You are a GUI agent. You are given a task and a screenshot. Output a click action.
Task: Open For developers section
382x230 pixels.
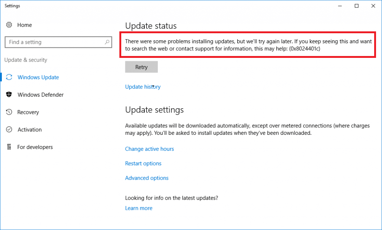35,147
